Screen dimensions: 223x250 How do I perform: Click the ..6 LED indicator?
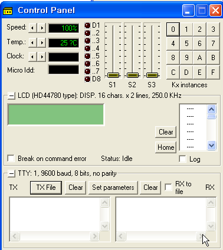coord(87,64)
